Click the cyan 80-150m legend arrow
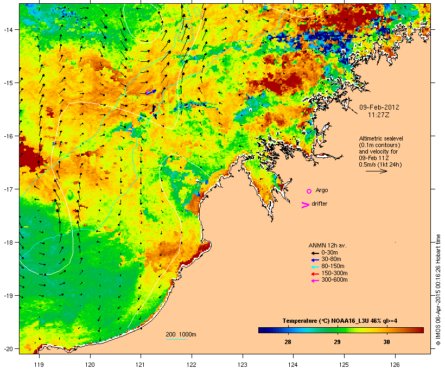Image resolution: width=445 pixels, height=369 pixels. tap(315, 267)
